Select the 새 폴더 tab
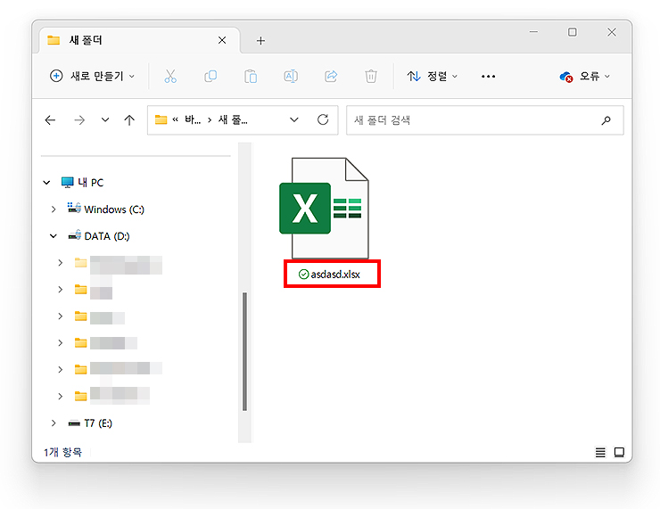660x509 pixels. (139, 40)
